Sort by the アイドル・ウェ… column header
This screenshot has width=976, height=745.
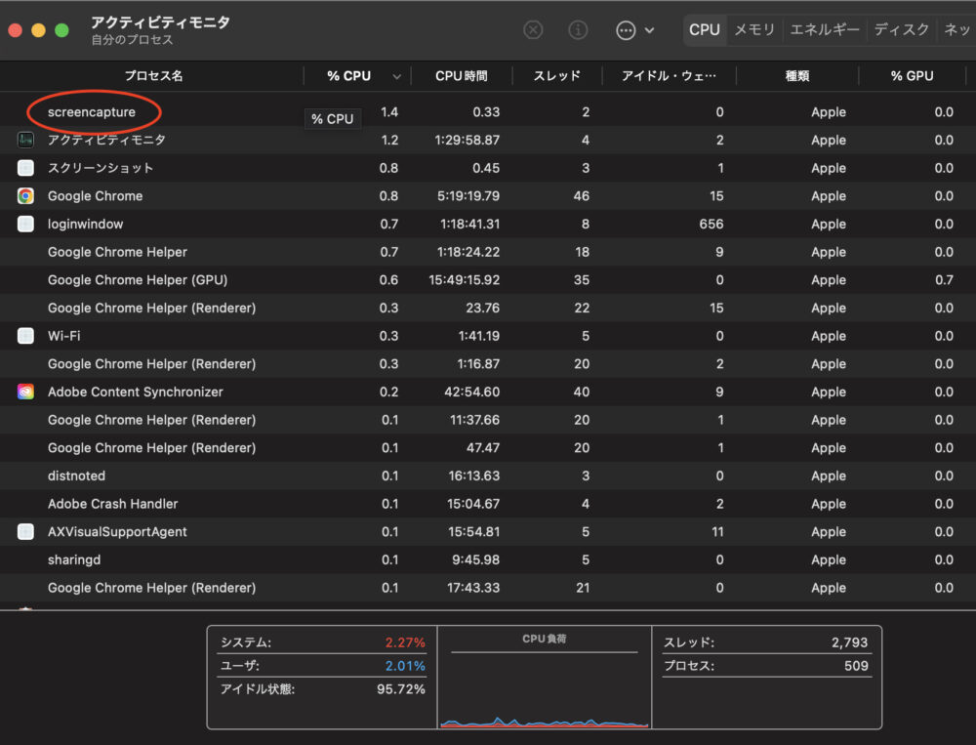(670, 76)
